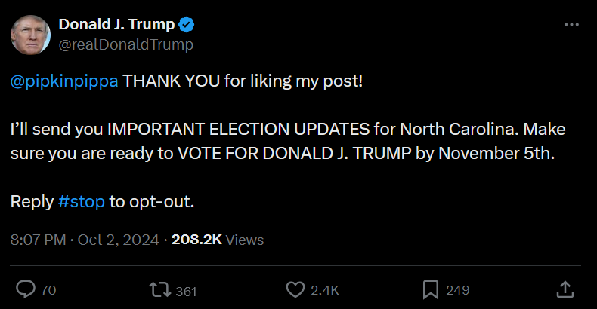Open the three-dot more options menu
The width and height of the screenshot is (597, 309).
pos(571,25)
